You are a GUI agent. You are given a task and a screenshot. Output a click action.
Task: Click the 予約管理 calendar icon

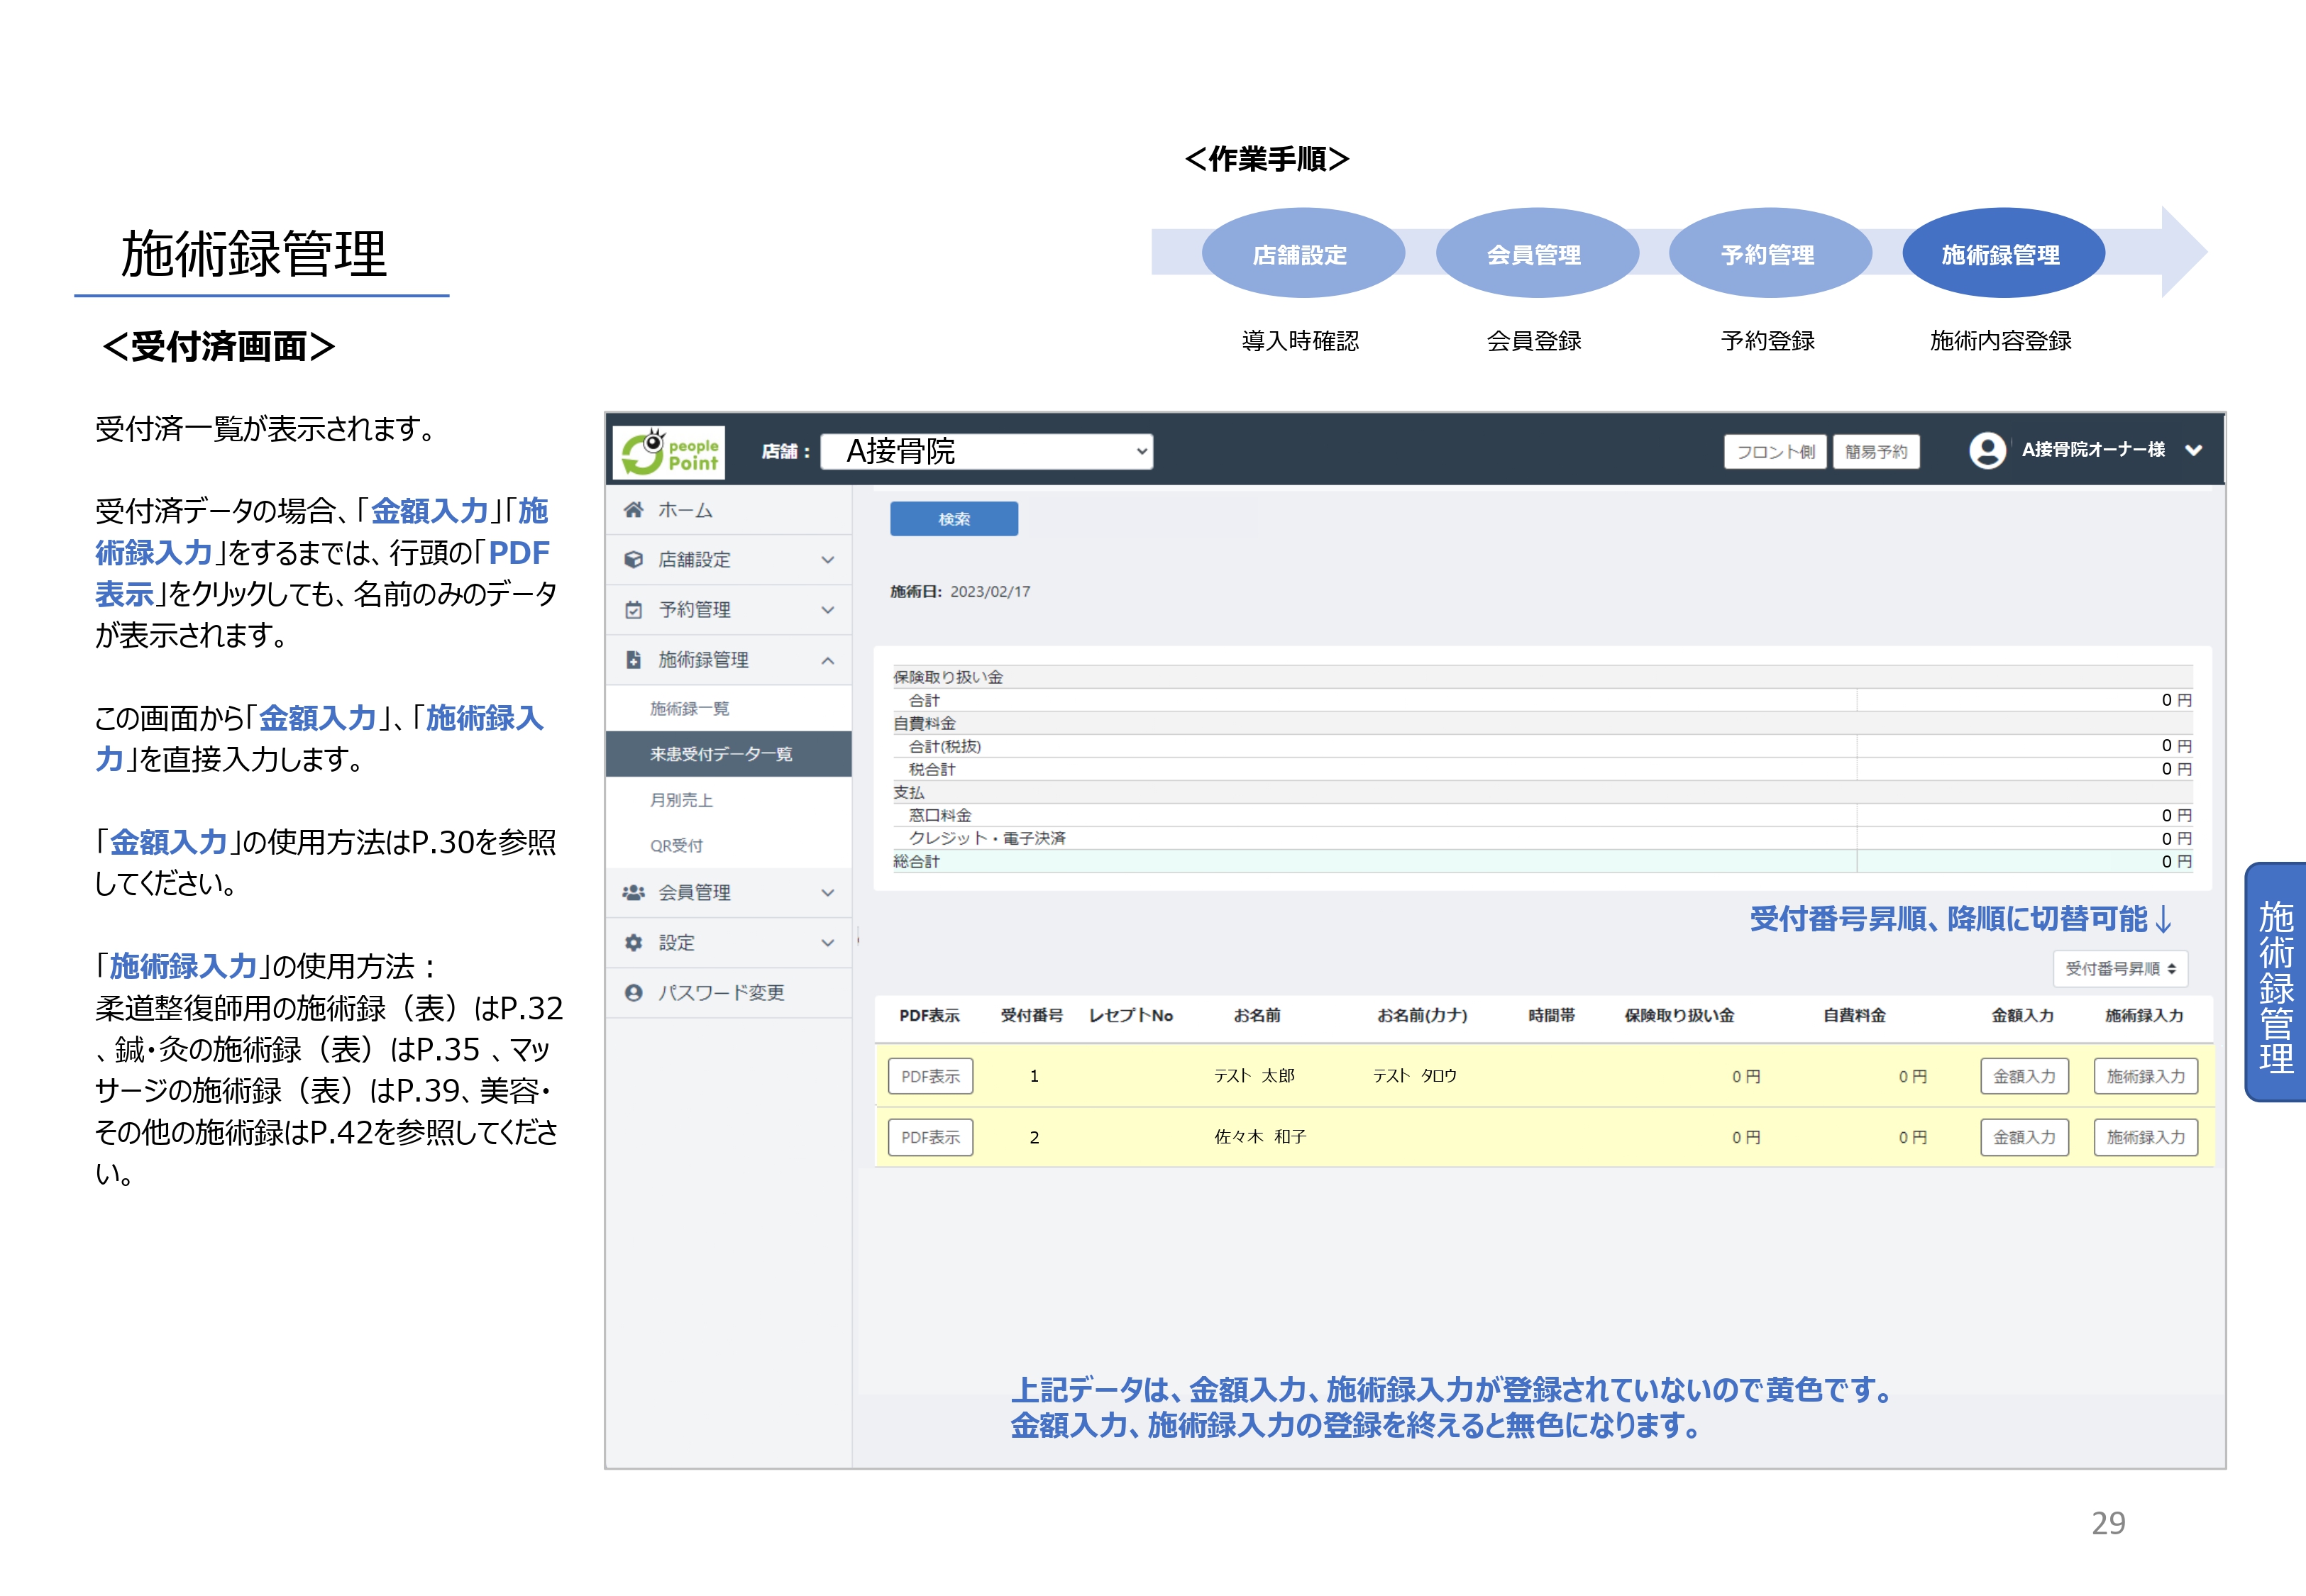point(633,610)
